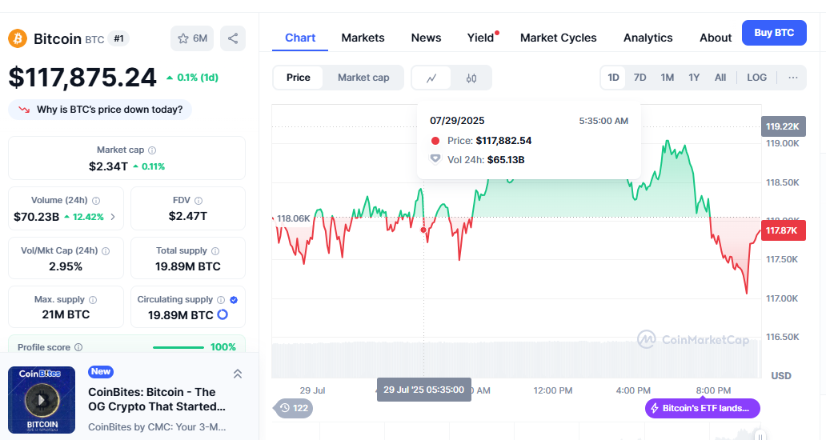Click the 2.95% Vol/Mkt Cap value
Screen dimensions: 826x440
coord(66,267)
